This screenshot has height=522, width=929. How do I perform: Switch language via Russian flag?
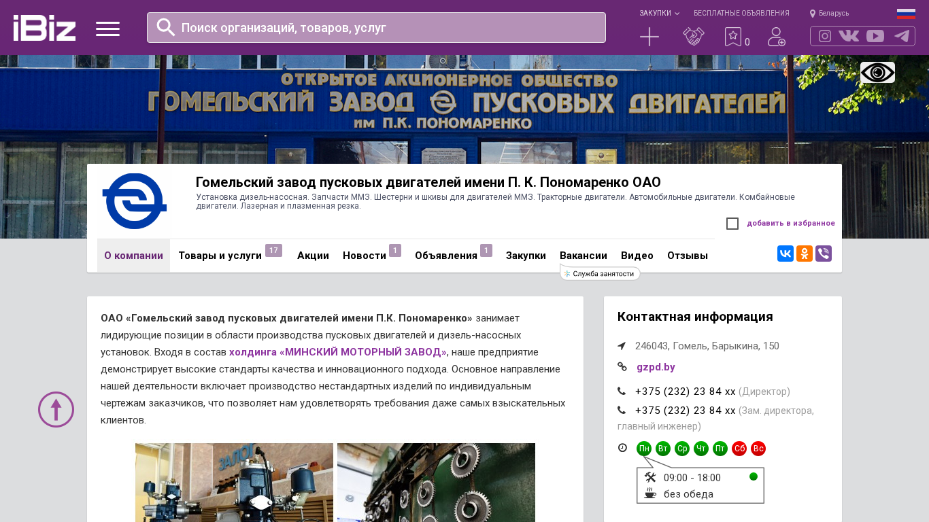(906, 14)
